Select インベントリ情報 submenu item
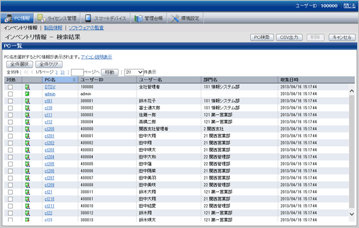 (x=21, y=28)
